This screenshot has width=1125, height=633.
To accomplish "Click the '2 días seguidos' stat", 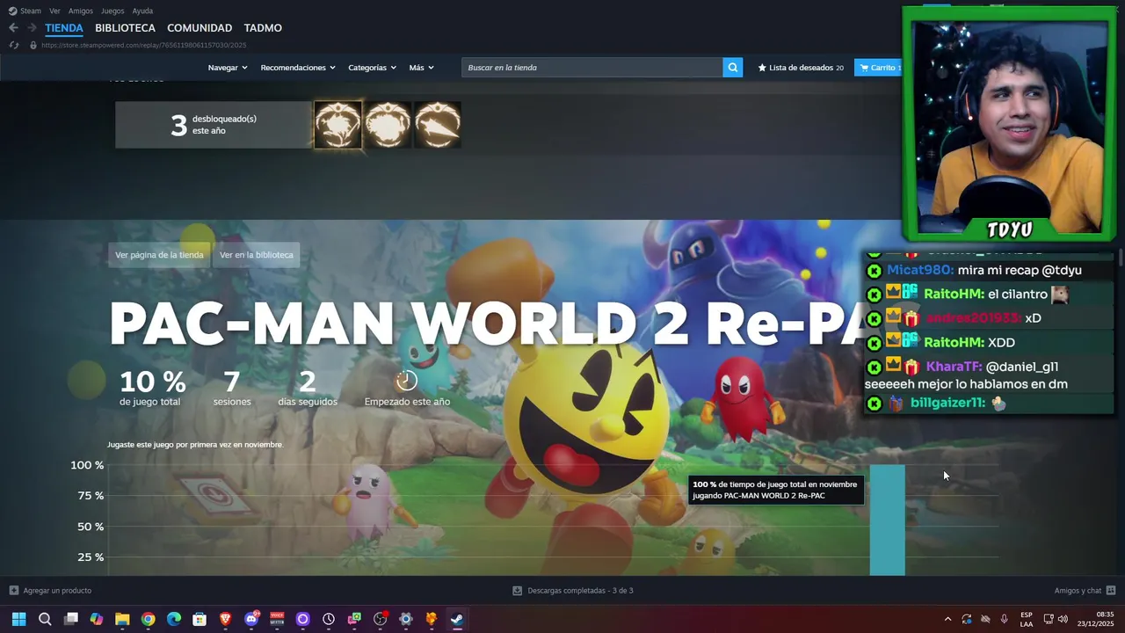I will (307, 388).
